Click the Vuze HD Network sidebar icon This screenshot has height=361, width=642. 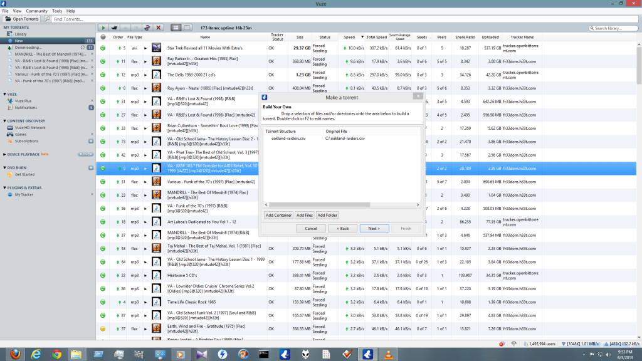(10, 128)
